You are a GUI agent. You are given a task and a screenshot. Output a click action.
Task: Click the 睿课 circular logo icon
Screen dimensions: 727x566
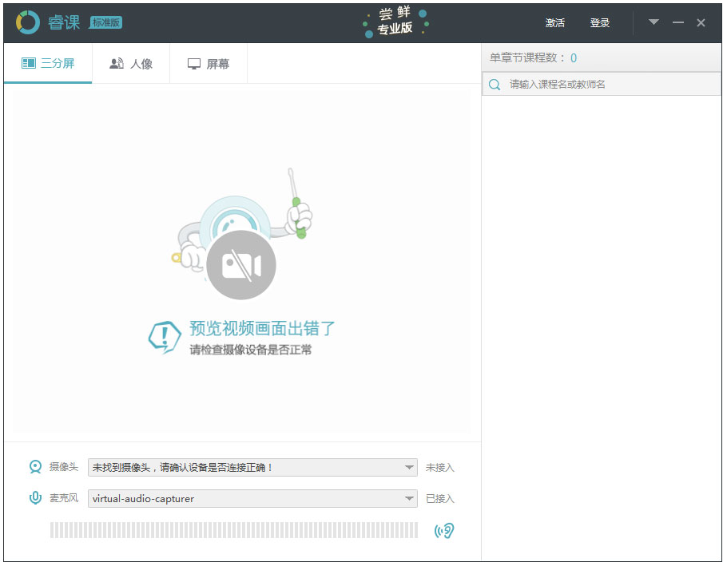click(27, 22)
